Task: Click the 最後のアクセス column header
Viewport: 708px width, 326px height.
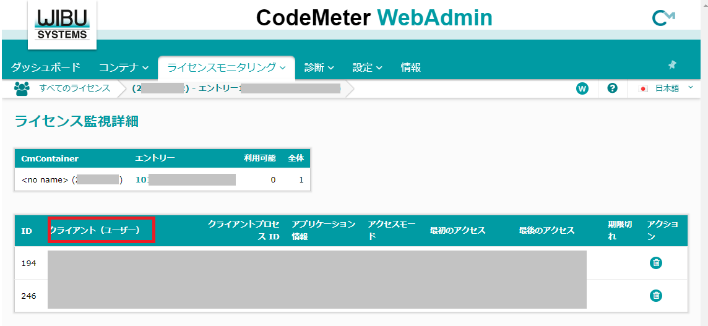Action: (x=547, y=230)
